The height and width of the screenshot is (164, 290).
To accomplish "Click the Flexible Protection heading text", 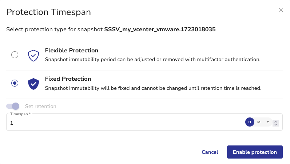I will coord(71,51).
